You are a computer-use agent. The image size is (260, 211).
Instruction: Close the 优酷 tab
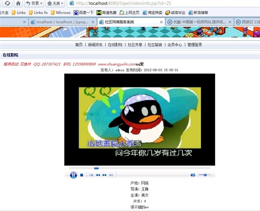pos(230,22)
